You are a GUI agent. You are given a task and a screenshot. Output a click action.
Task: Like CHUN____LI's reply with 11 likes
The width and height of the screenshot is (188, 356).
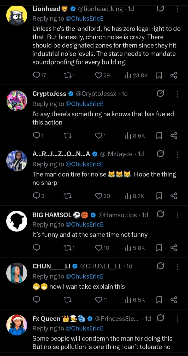pyautogui.click(x=99, y=300)
